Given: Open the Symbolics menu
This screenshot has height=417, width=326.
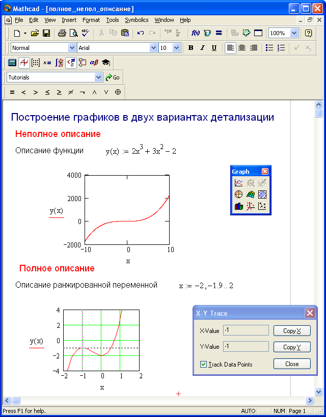Looking at the screenshot, I should pos(137,20).
